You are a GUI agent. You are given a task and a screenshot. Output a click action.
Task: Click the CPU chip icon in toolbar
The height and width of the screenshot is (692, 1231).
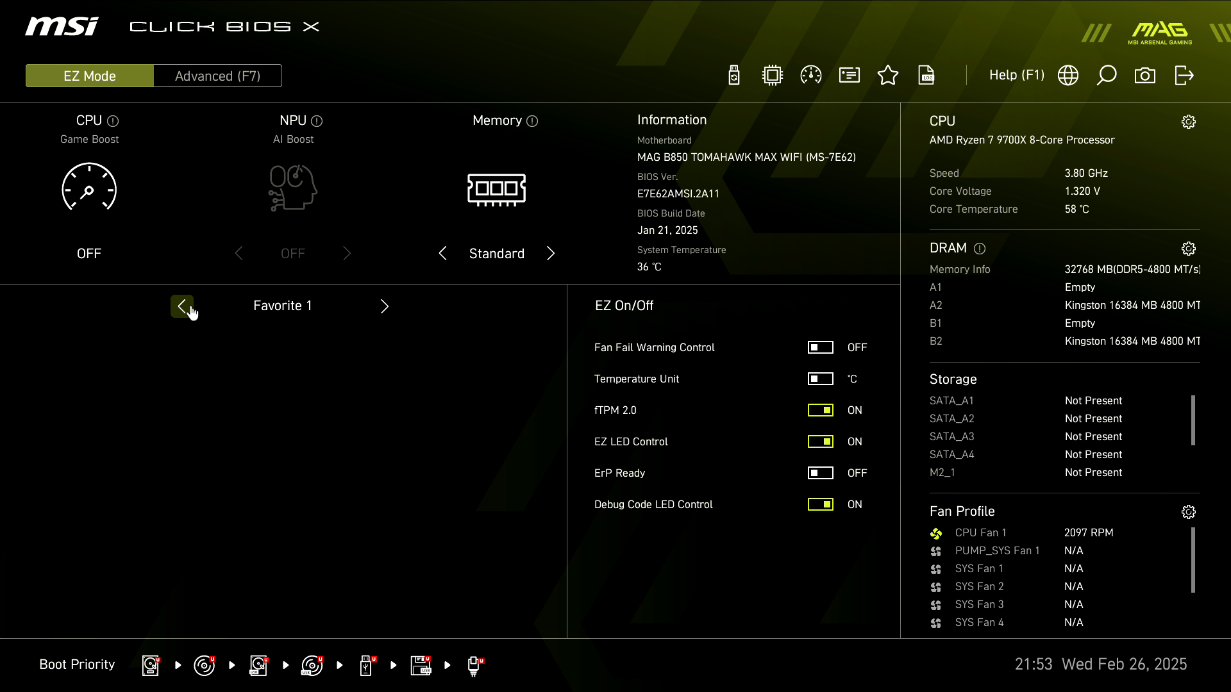(x=773, y=76)
